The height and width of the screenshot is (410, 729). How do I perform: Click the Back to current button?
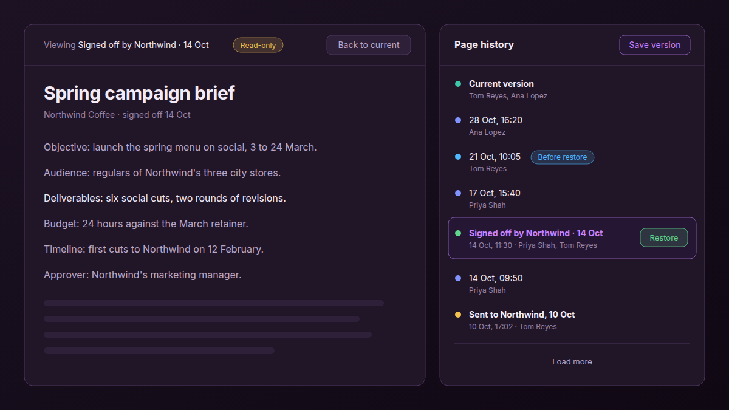point(368,45)
